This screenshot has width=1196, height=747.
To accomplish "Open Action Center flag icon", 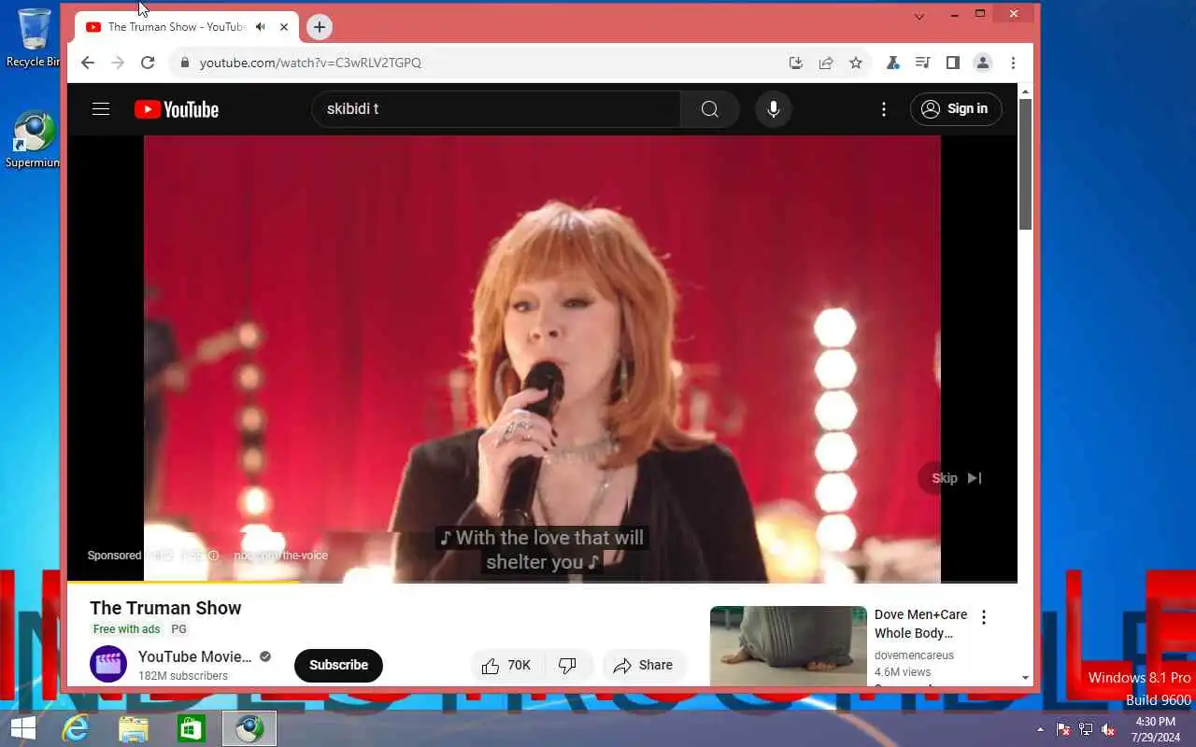I will click(x=1063, y=729).
